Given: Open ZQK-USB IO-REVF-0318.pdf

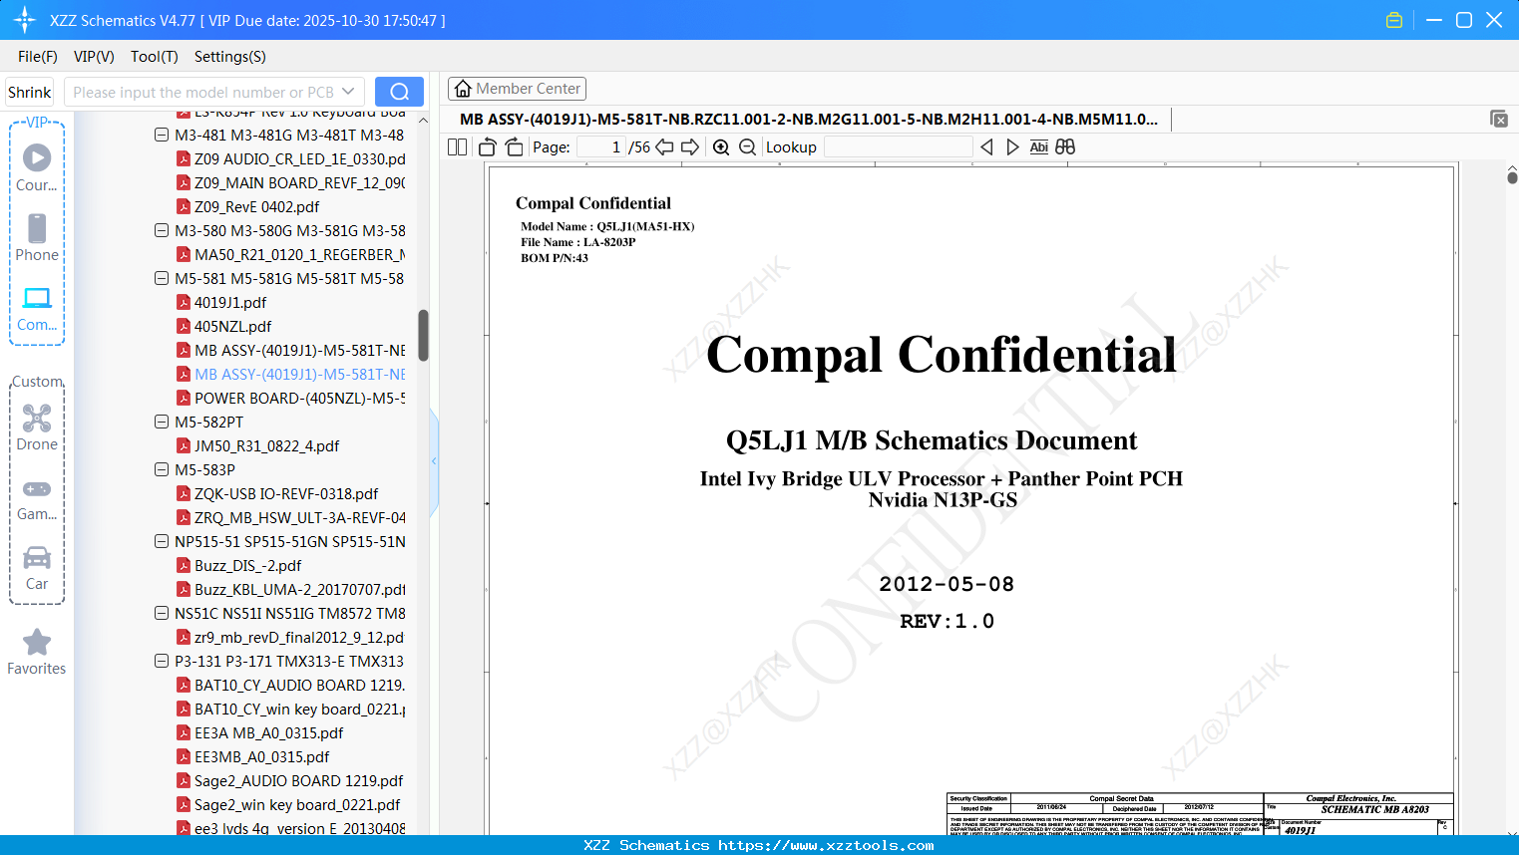Looking at the screenshot, I should tap(277, 493).
